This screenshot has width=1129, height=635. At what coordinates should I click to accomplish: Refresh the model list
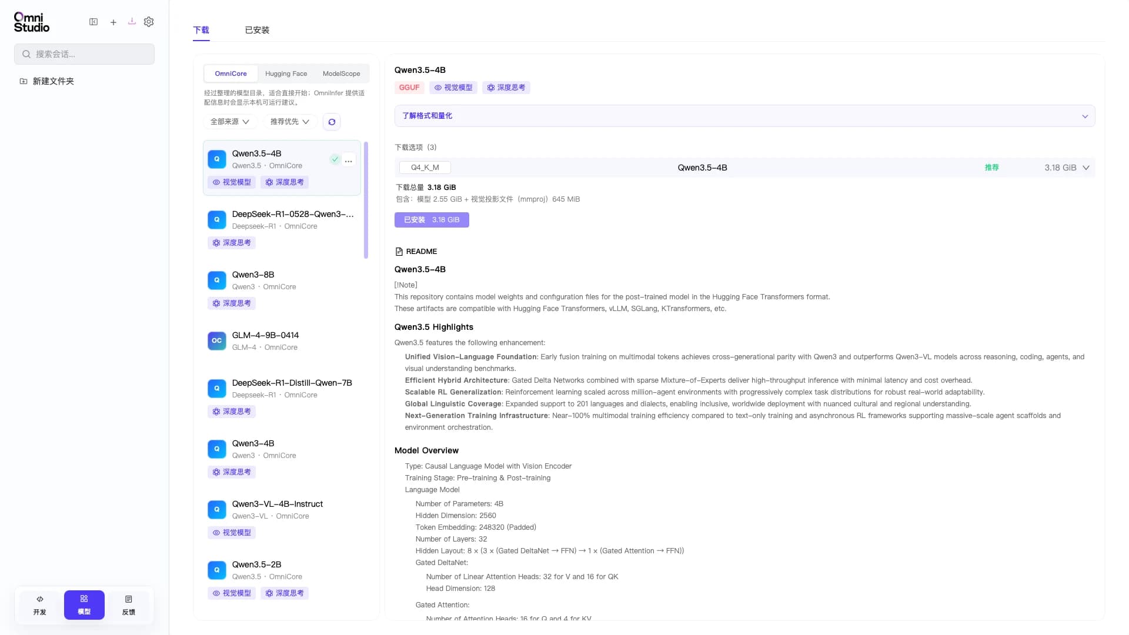(332, 122)
